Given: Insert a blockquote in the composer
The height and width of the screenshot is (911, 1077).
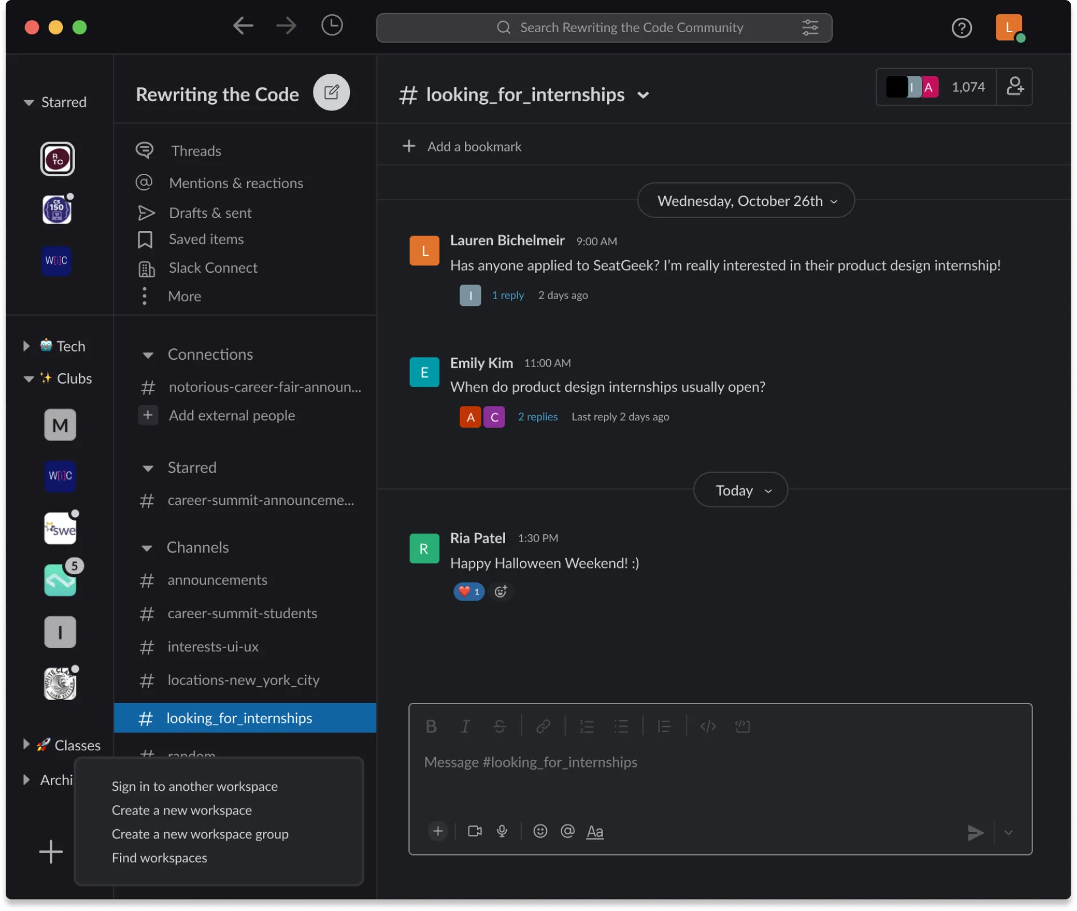Looking at the screenshot, I should point(664,726).
